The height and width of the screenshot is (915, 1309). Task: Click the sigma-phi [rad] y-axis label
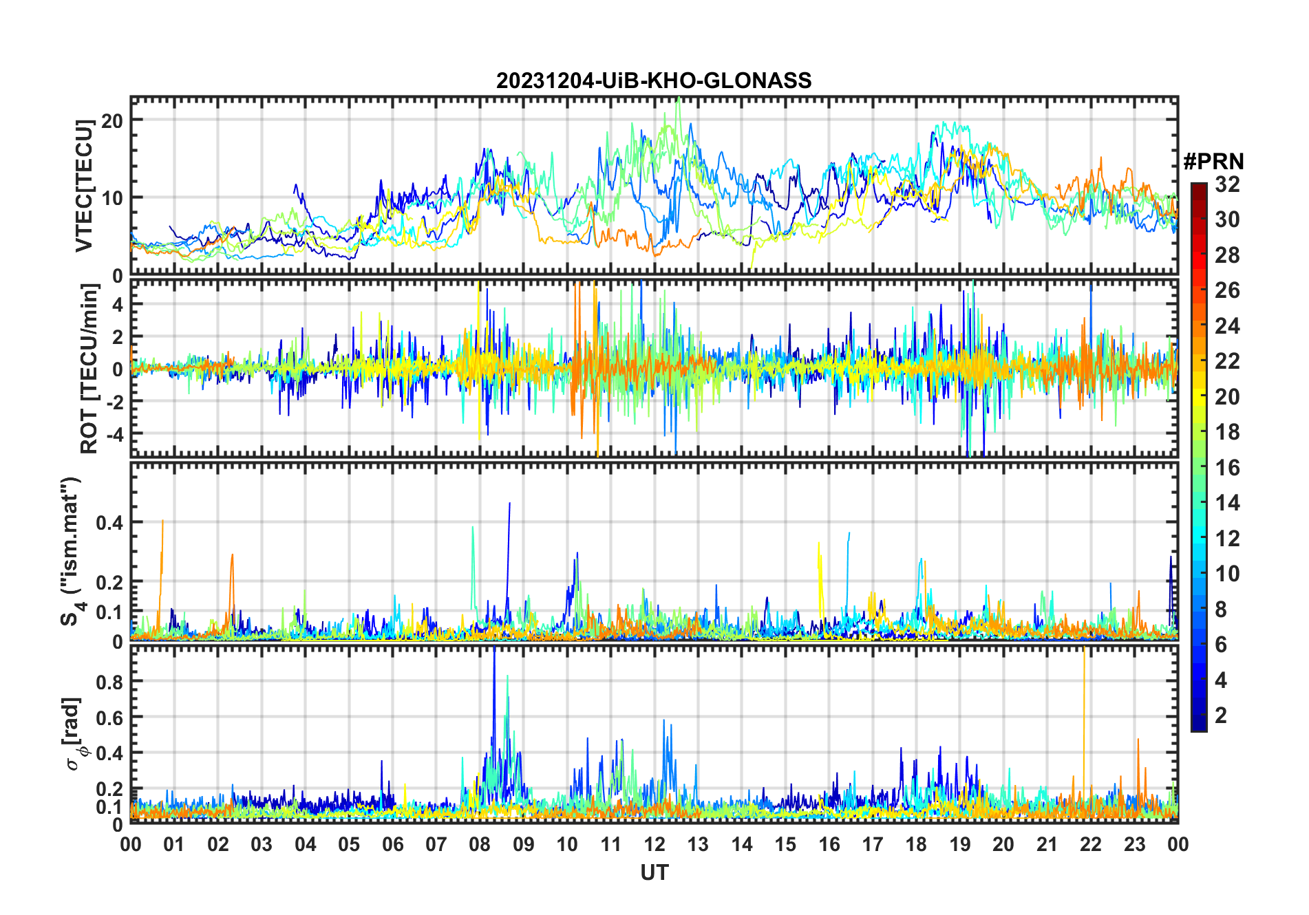pos(73,735)
